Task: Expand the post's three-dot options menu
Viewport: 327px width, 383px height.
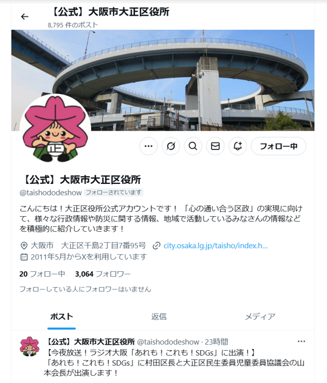Action: coord(301,341)
